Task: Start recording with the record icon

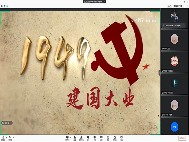Action: [x=95, y=137]
